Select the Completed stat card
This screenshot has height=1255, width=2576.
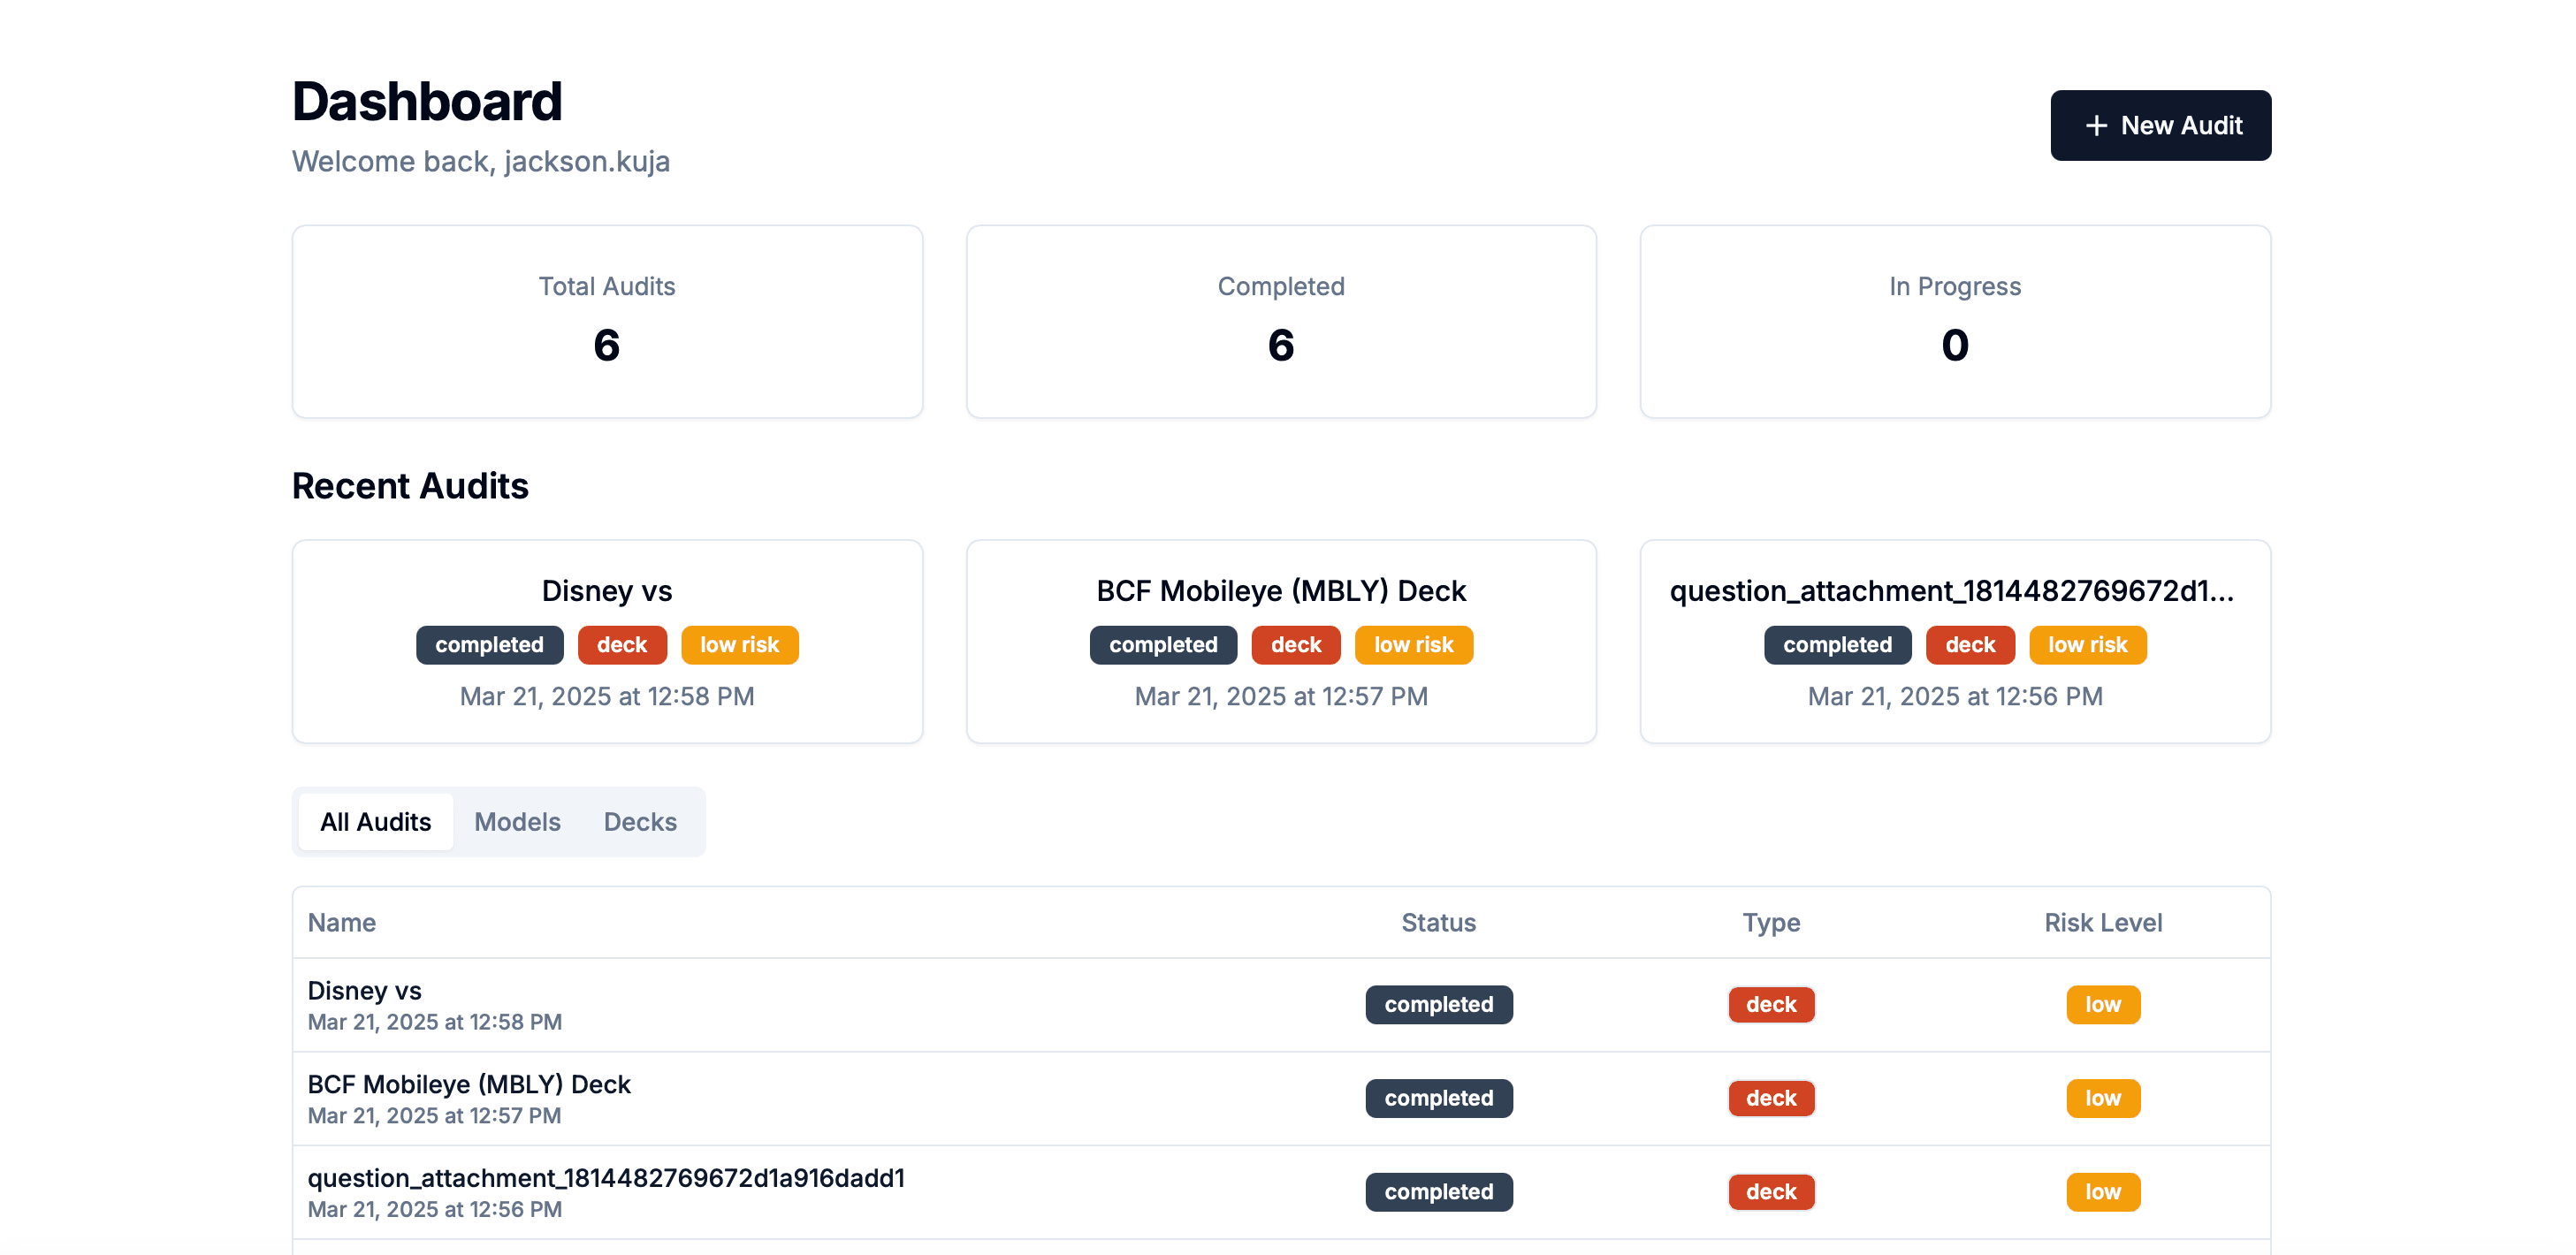[1281, 322]
